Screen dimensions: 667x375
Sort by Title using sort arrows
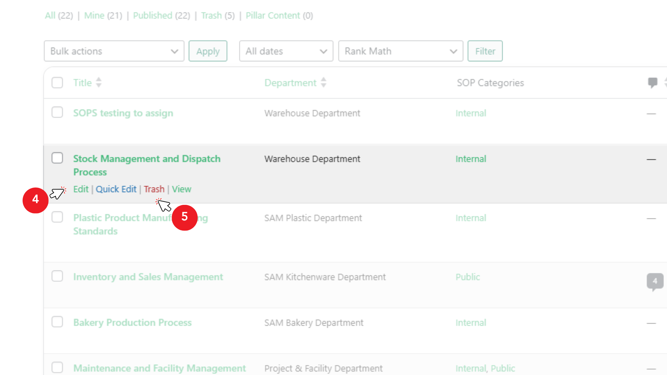[99, 83]
